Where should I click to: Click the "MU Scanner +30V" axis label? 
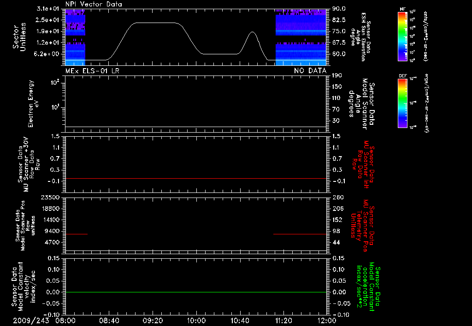click(26, 164)
